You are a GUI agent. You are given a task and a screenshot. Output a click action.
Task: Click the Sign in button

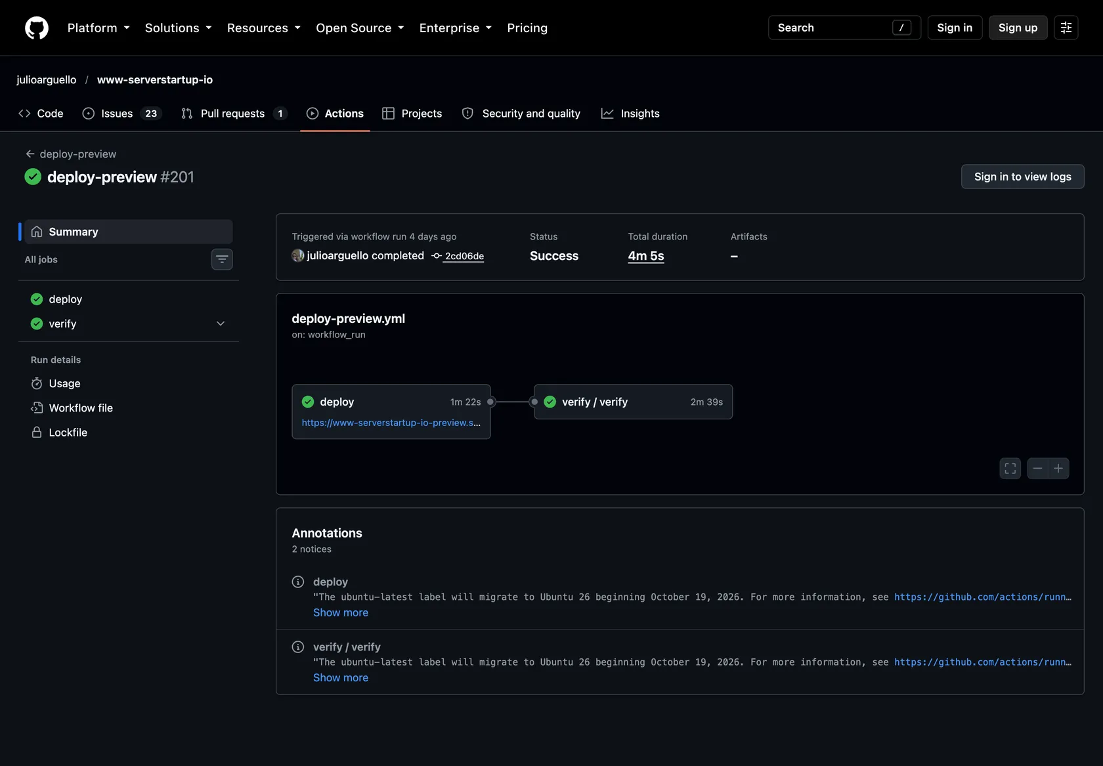click(955, 28)
